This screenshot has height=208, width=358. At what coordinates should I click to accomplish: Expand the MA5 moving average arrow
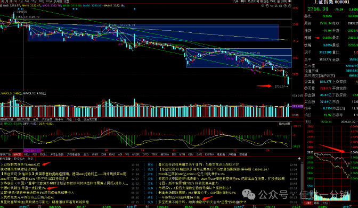tap(21, 5)
